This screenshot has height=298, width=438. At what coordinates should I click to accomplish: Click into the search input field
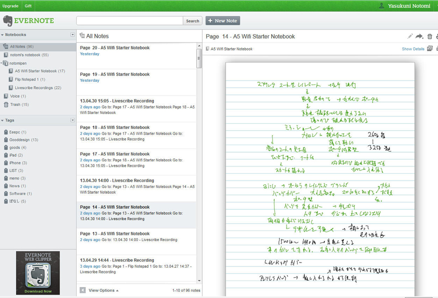tap(129, 21)
